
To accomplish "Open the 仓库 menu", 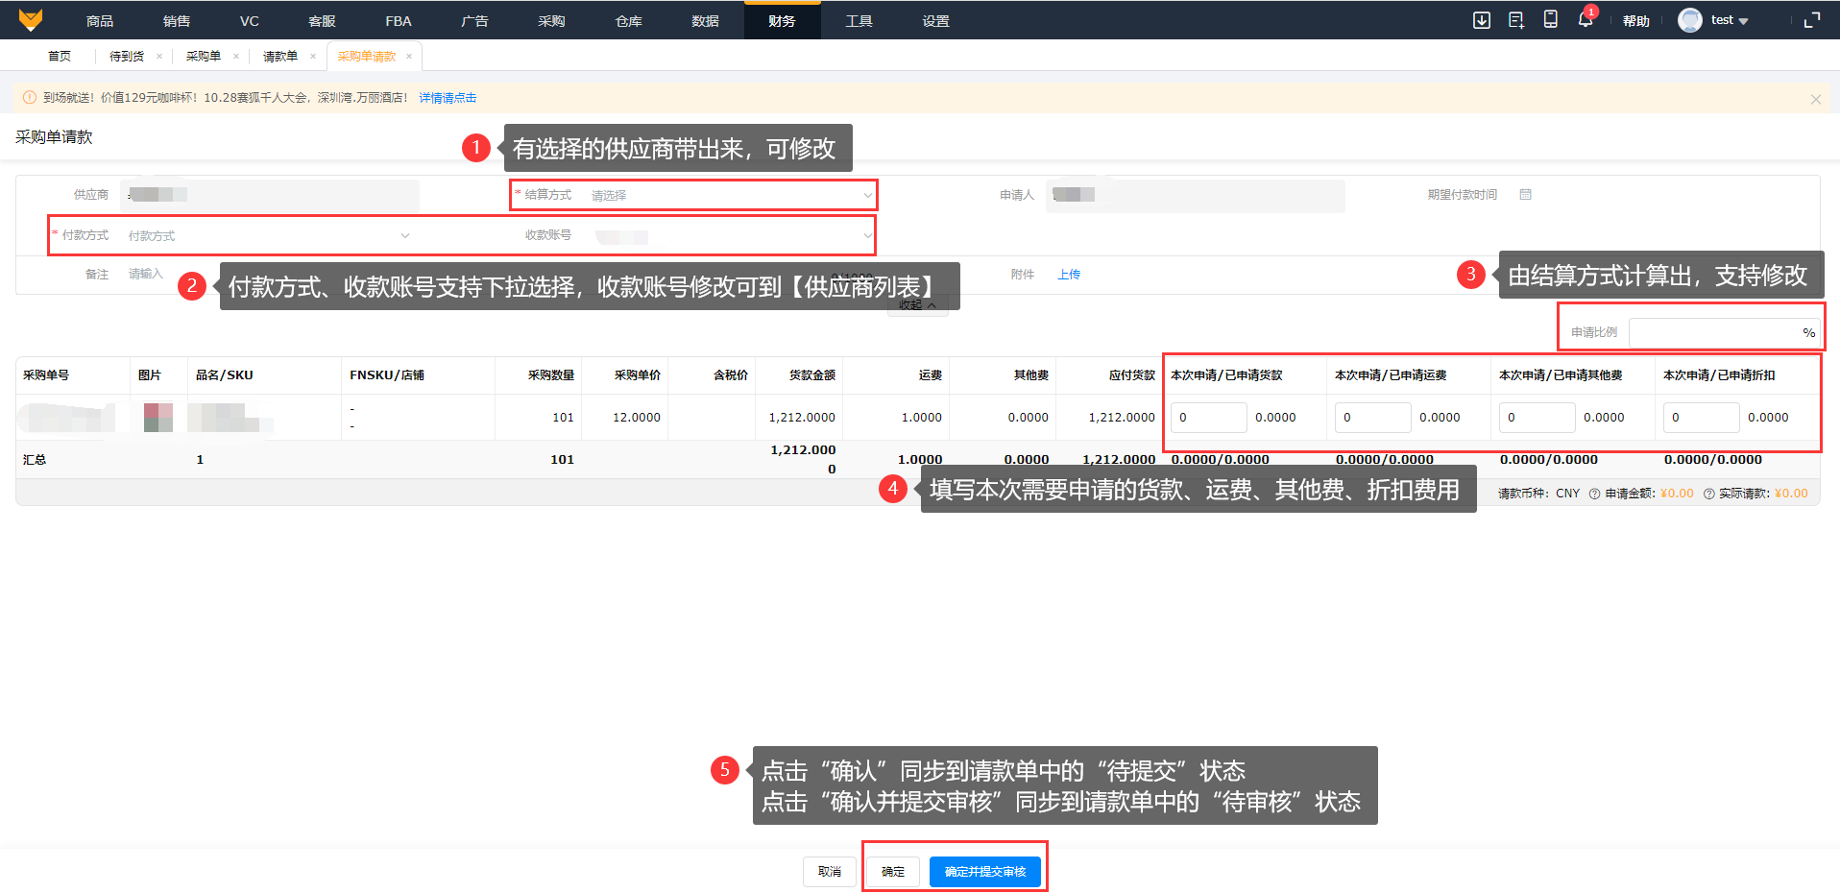I will point(629,21).
